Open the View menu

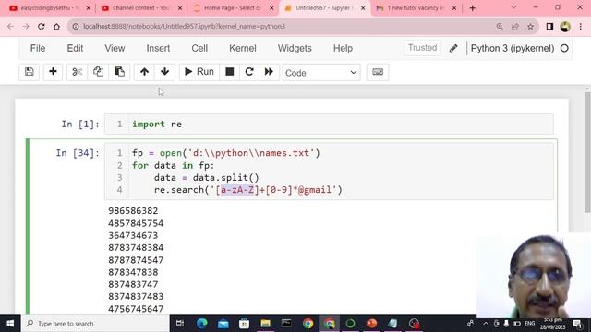115,48
